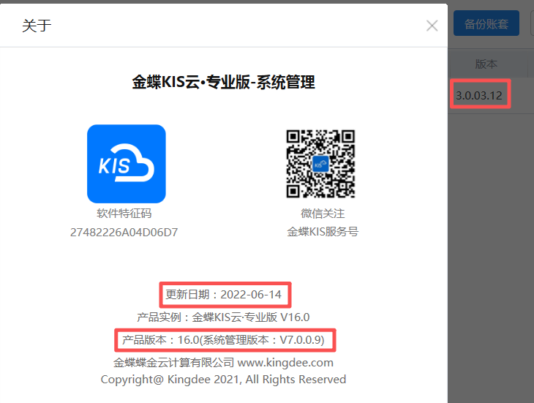The height and width of the screenshot is (403, 534).
Task: Click the partially visible button right of 备份账套
Action: [531, 23]
